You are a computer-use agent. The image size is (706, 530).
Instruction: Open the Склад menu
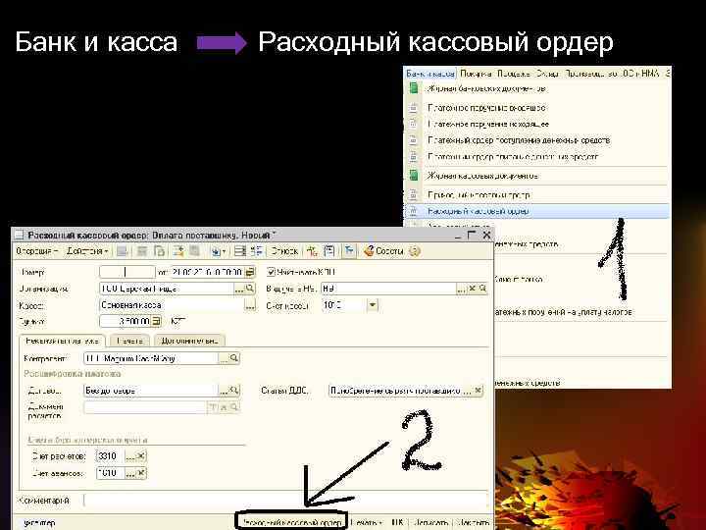(x=547, y=74)
